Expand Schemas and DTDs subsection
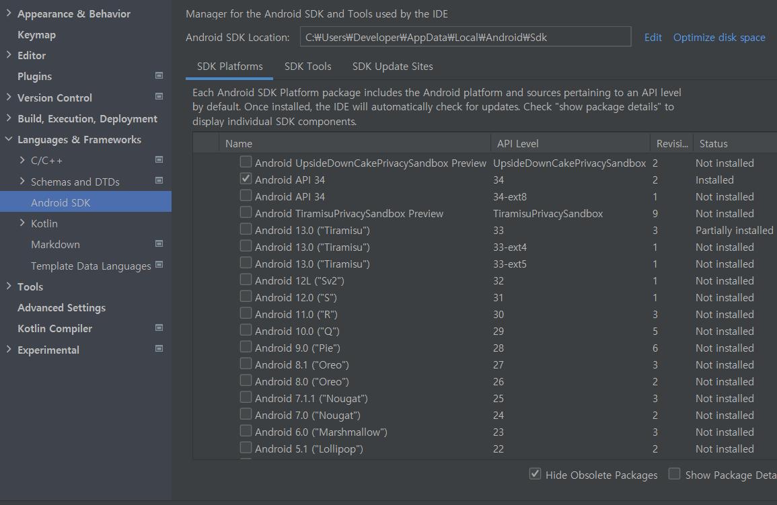Screen dimensions: 777x505 22,181
